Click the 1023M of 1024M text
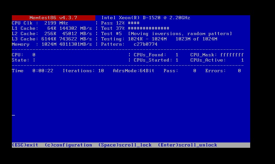The width and height of the screenshot is (275, 164). (x=197, y=39)
